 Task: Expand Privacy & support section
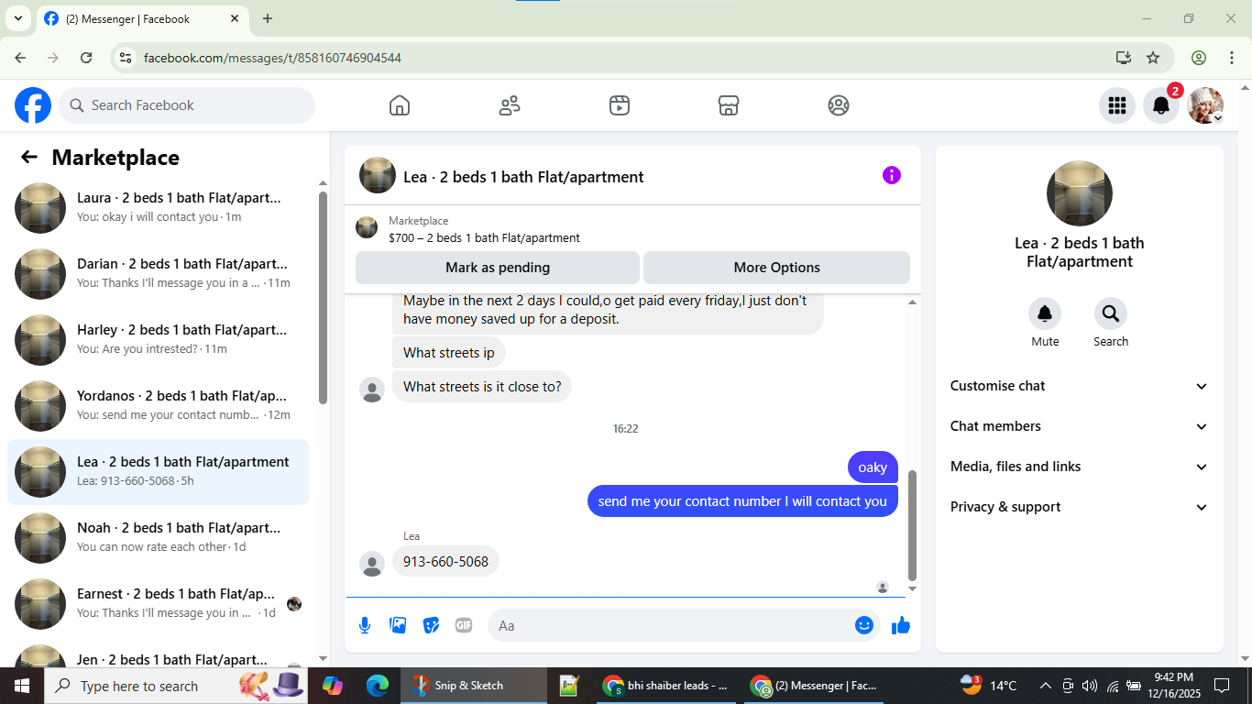1080,507
